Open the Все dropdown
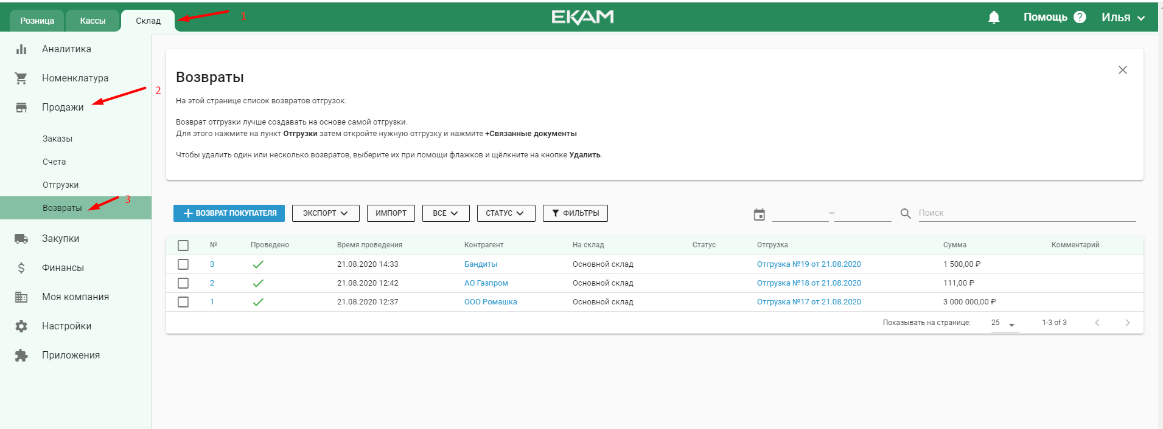The width and height of the screenshot is (1163, 429). (445, 213)
